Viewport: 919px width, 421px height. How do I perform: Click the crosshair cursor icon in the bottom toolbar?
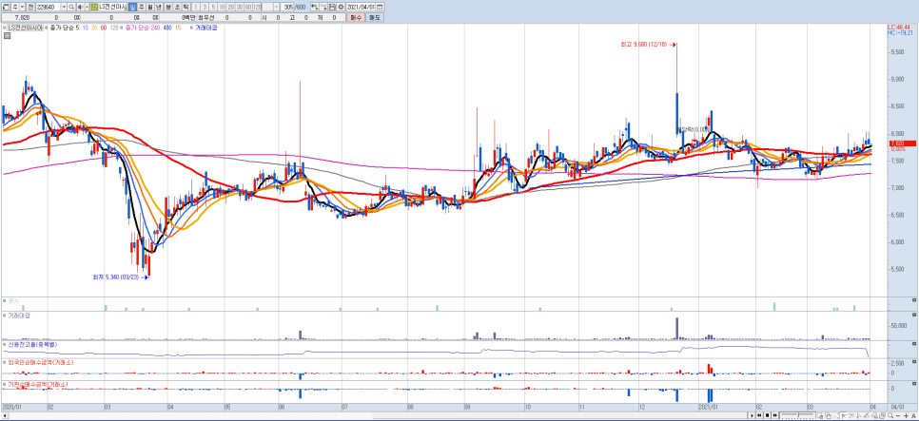point(844,415)
